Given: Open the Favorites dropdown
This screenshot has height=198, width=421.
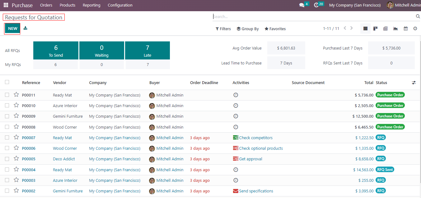Looking at the screenshot, I should 275,29.
